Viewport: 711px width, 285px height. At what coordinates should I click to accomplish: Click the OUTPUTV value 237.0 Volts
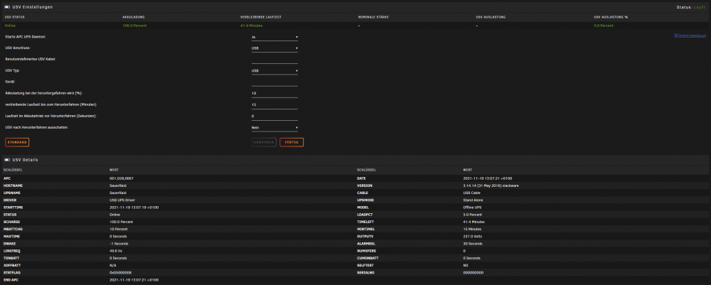[x=474, y=237]
